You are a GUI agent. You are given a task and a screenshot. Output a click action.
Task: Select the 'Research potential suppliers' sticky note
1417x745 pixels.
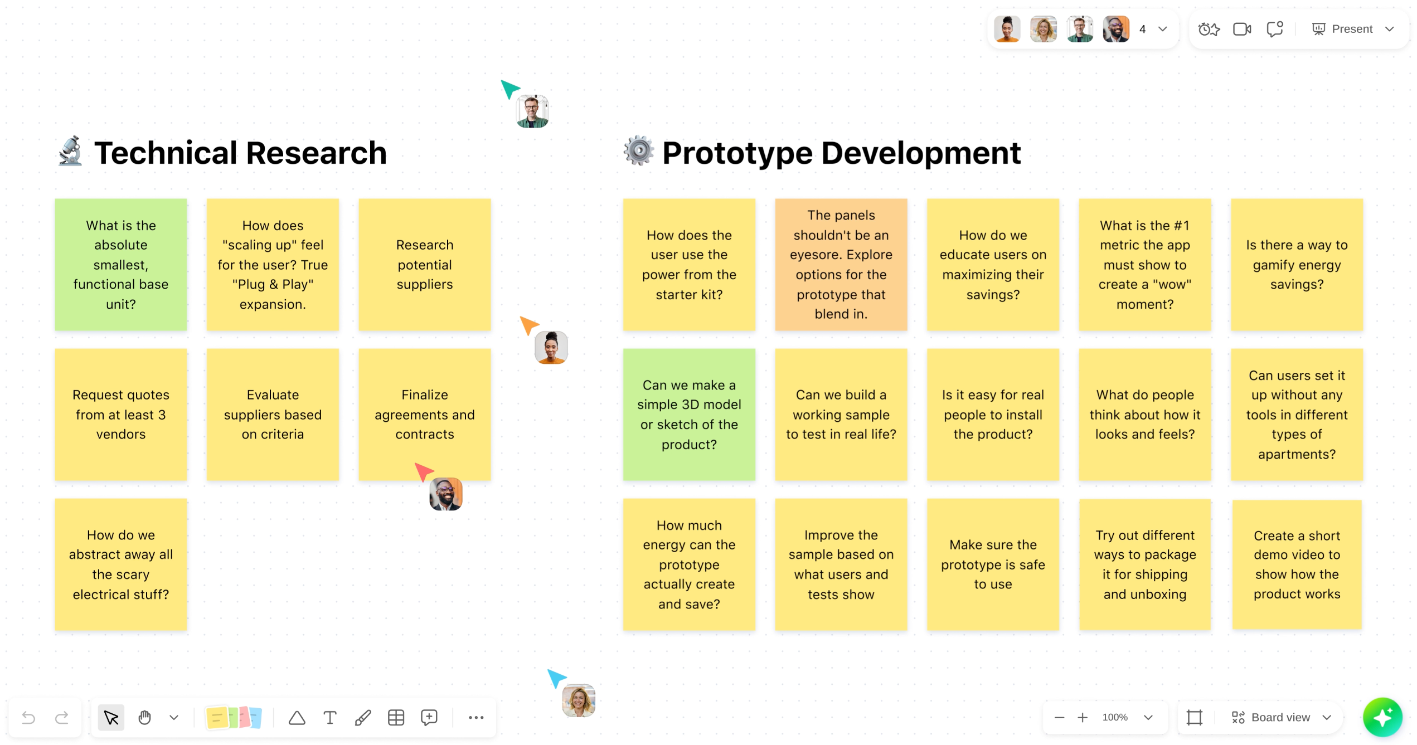tap(424, 265)
